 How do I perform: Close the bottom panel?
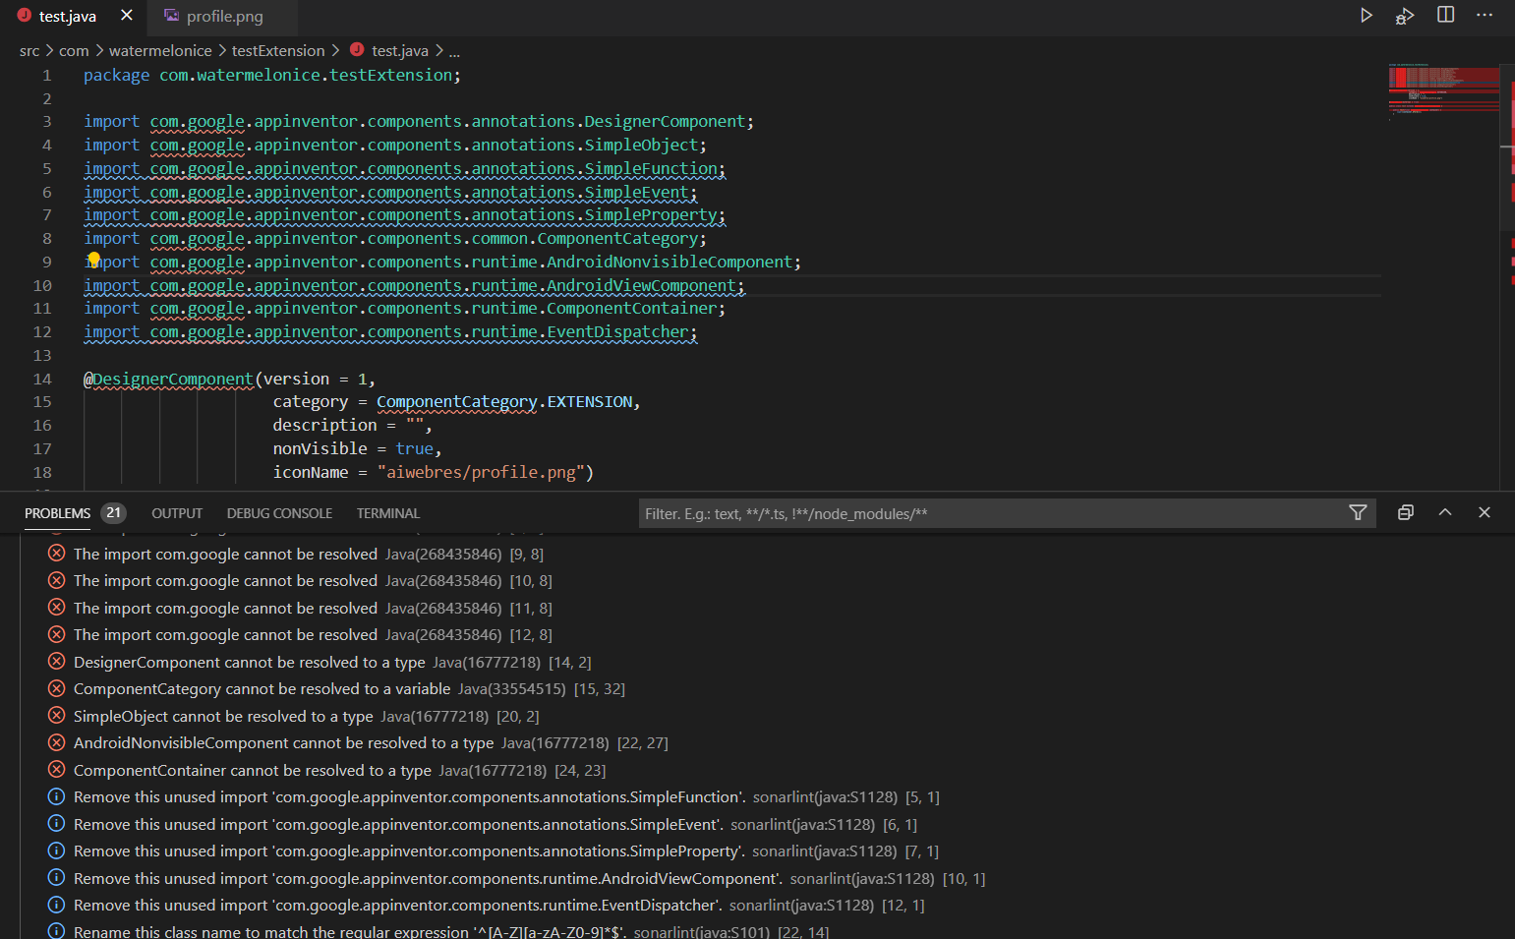[1485, 512]
